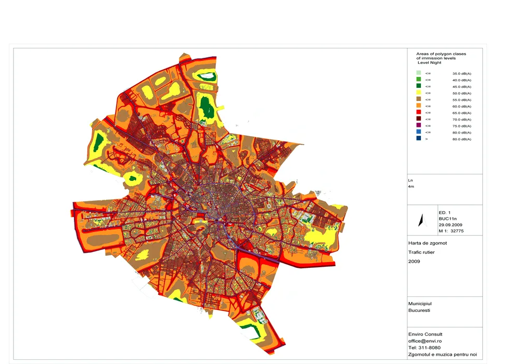Select the brown 55.0 dB(A) legend swatch

click(x=418, y=99)
